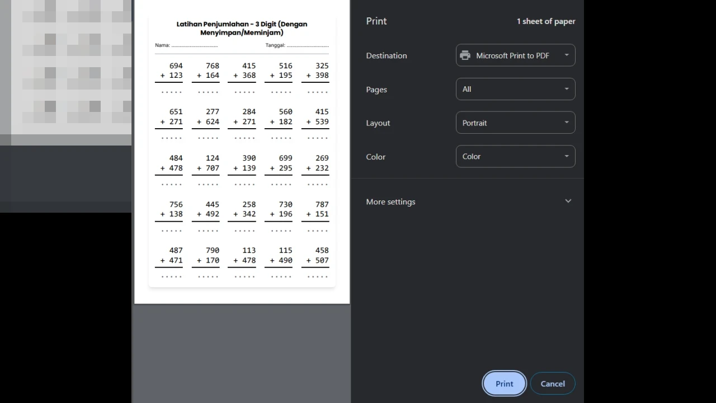716x403 pixels.
Task: Change the Layout dropdown from Portrait
Action: (515, 123)
